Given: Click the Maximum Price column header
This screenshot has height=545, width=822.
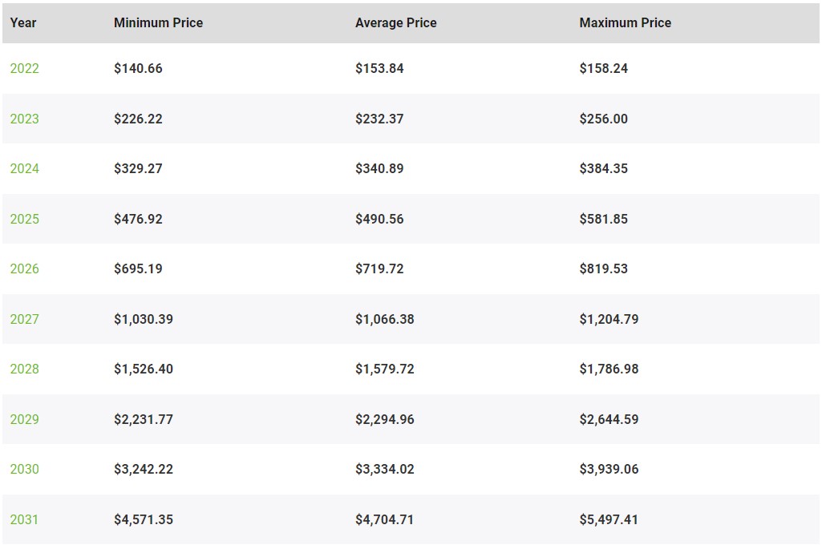Looking at the screenshot, I should point(626,22).
